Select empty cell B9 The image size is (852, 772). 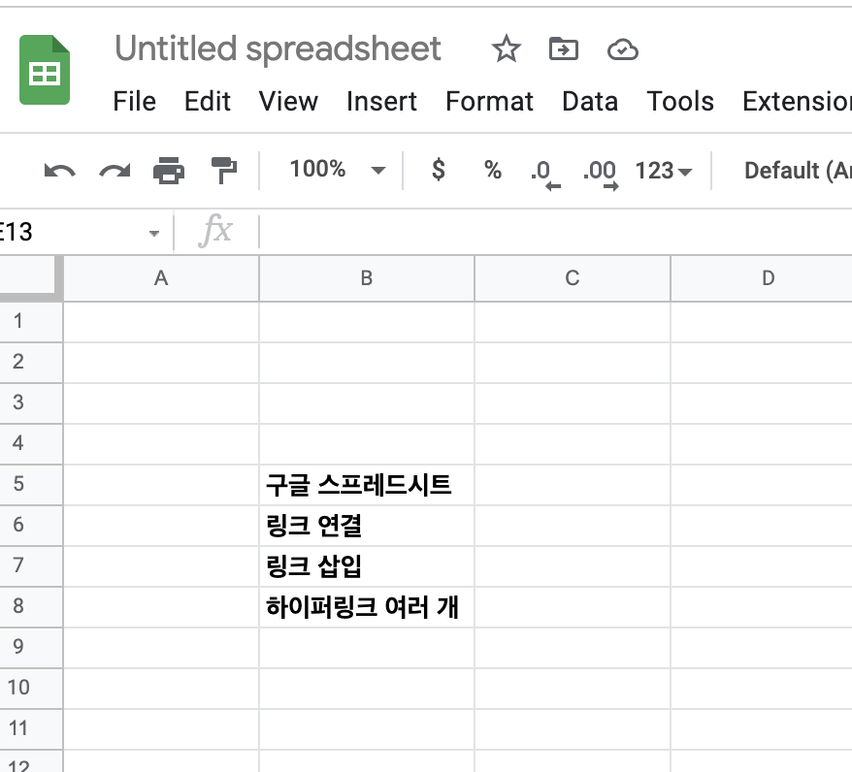367,648
